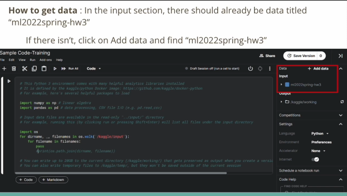Open the Add-ons menu
This screenshot has width=347, height=196.
click(46, 60)
